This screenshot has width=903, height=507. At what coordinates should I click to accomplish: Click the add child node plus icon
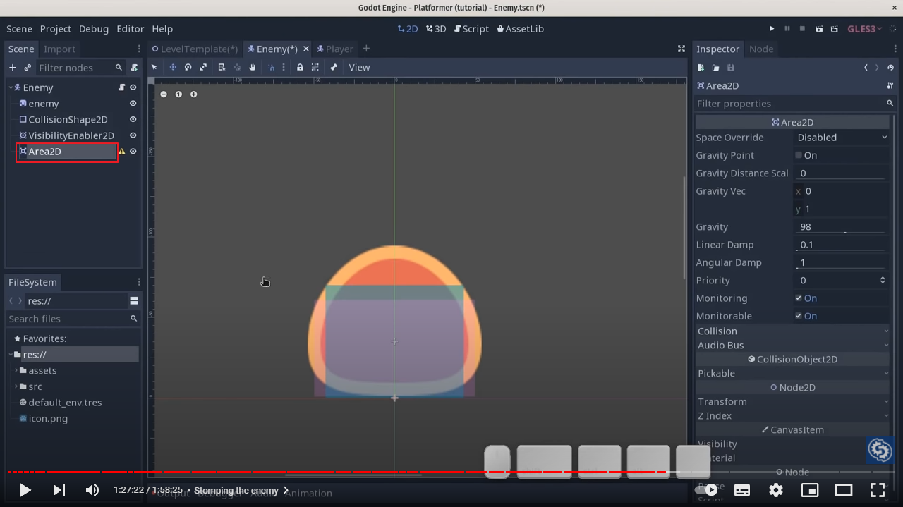(13, 68)
